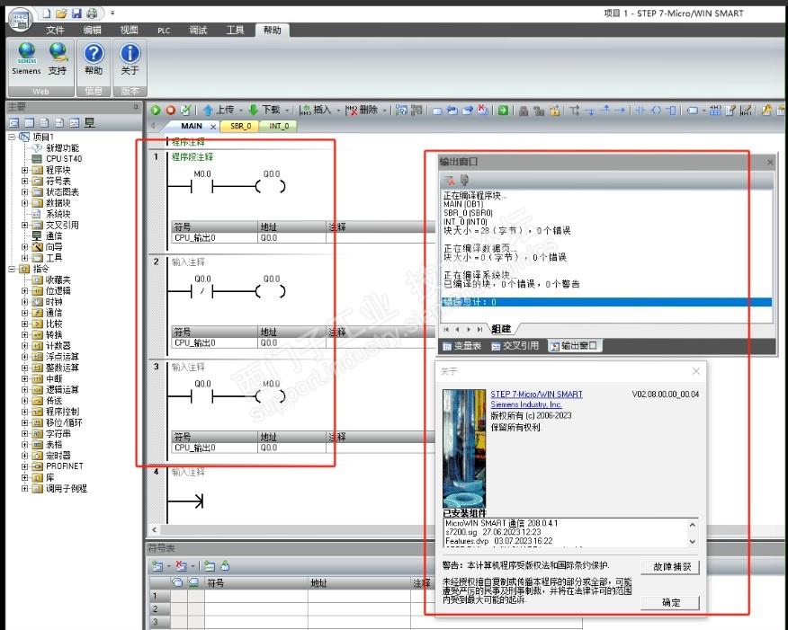Image resolution: width=788 pixels, height=630 pixels.
Task: Click the Save icon in quick access bar
Action: 76,13
